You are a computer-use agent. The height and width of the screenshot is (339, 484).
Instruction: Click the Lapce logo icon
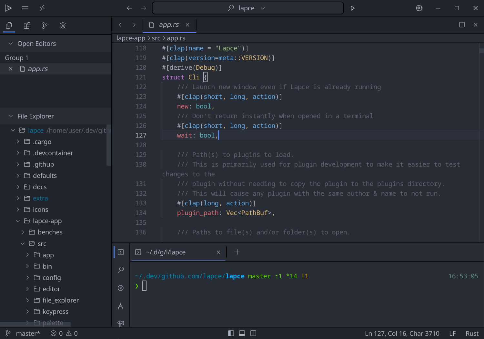tap(9, 8)
